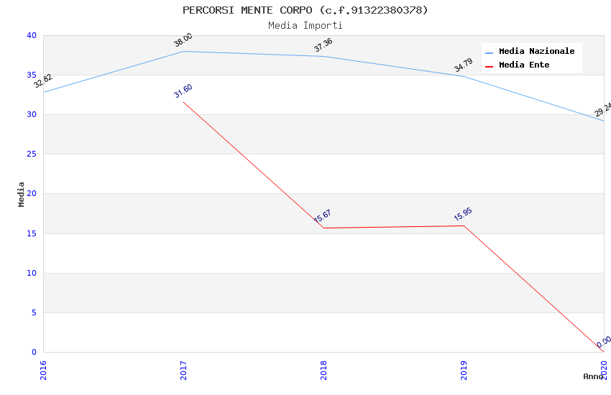The height and width of the screenshot is (395, 611).
Task: Click the 37.36 national data label
Action: 323,45
